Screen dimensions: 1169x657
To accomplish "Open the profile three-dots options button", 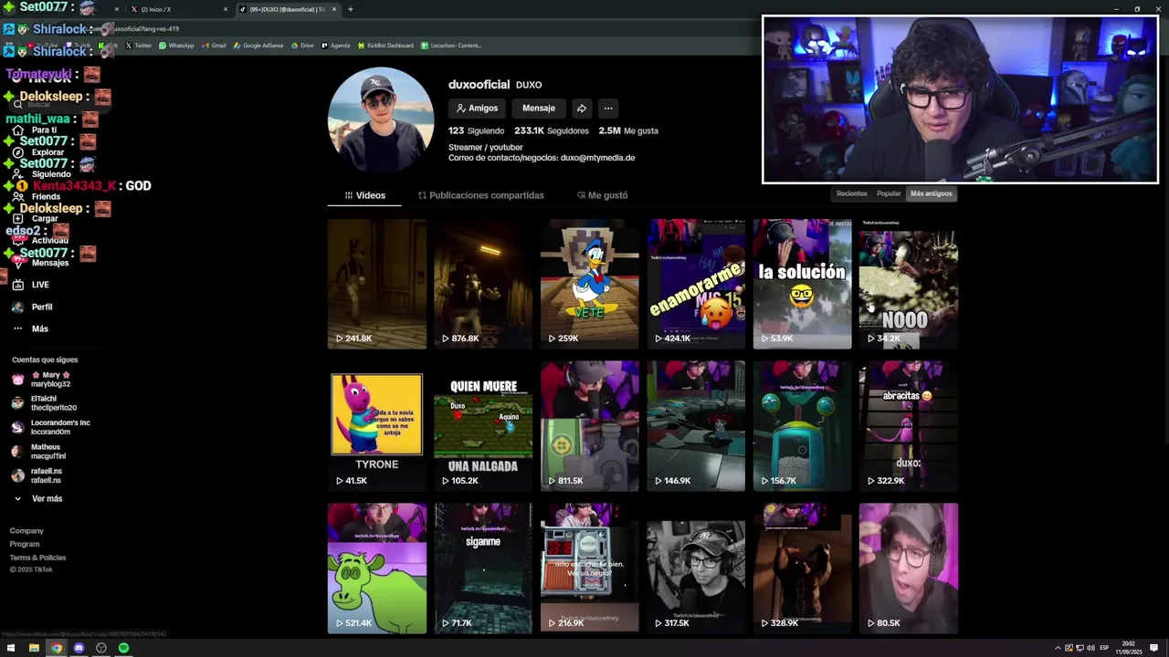I will [608, 108].
